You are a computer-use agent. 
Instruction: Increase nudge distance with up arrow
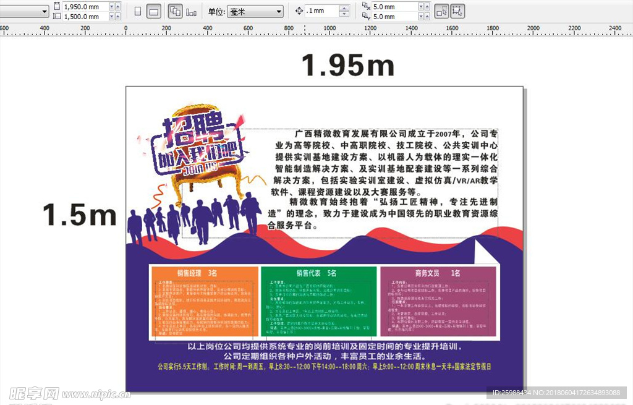pyautogui.click(x=344, y=9)
